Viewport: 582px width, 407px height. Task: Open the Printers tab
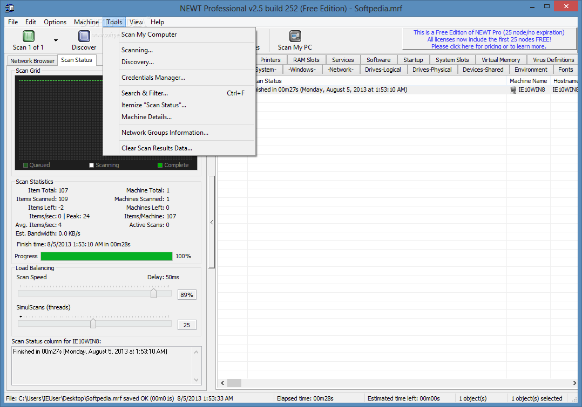coord(270,60)
